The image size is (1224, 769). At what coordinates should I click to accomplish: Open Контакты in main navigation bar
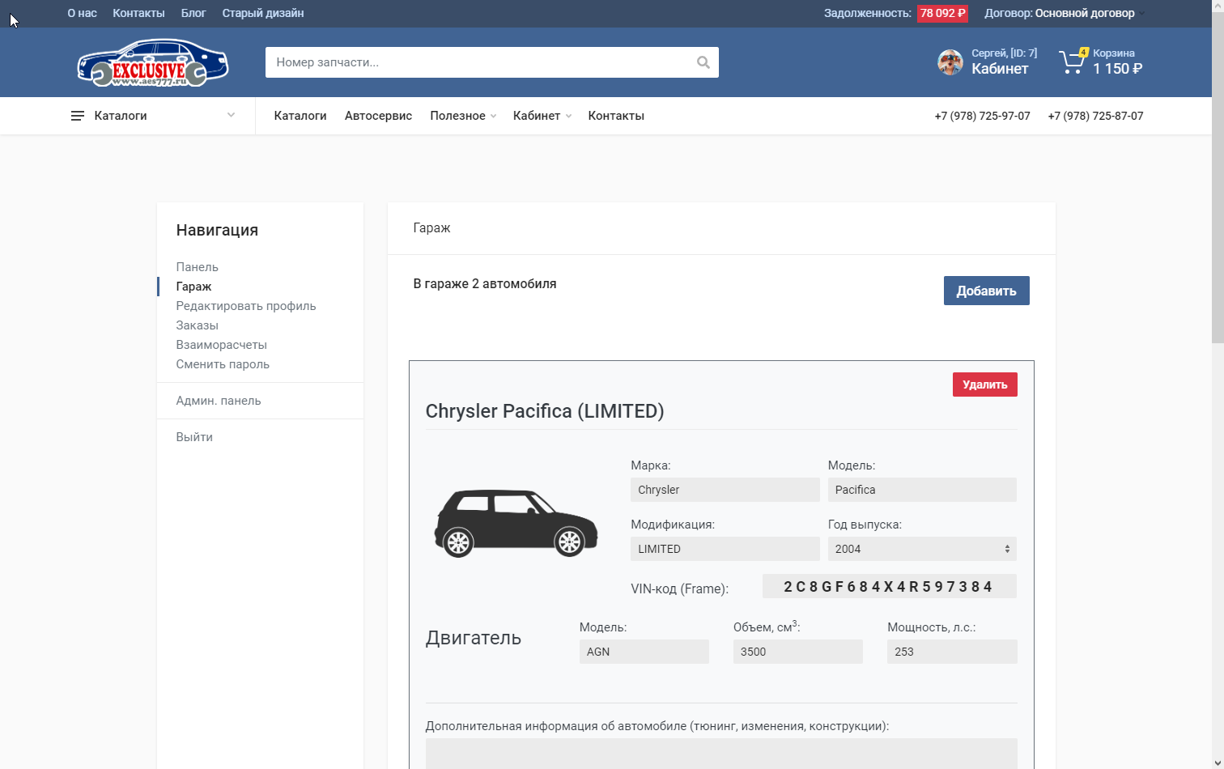(x=616, y=116)
